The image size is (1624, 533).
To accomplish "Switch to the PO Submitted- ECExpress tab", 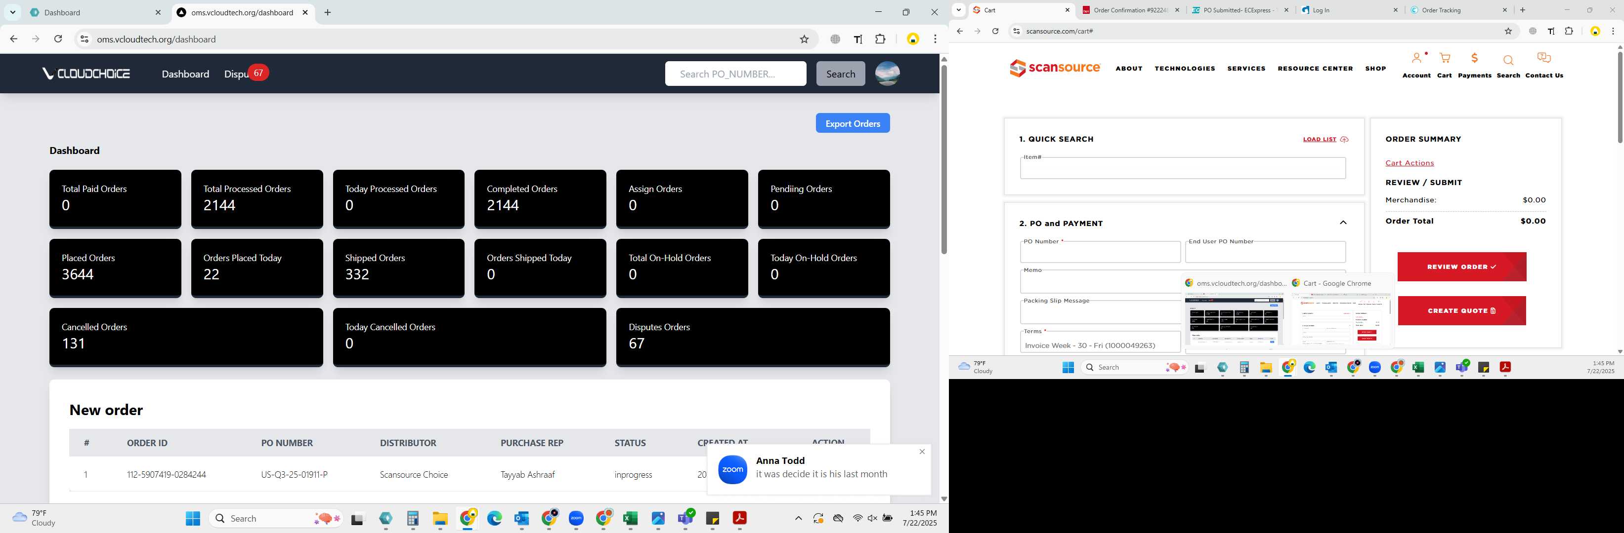I will point(1240,10).
